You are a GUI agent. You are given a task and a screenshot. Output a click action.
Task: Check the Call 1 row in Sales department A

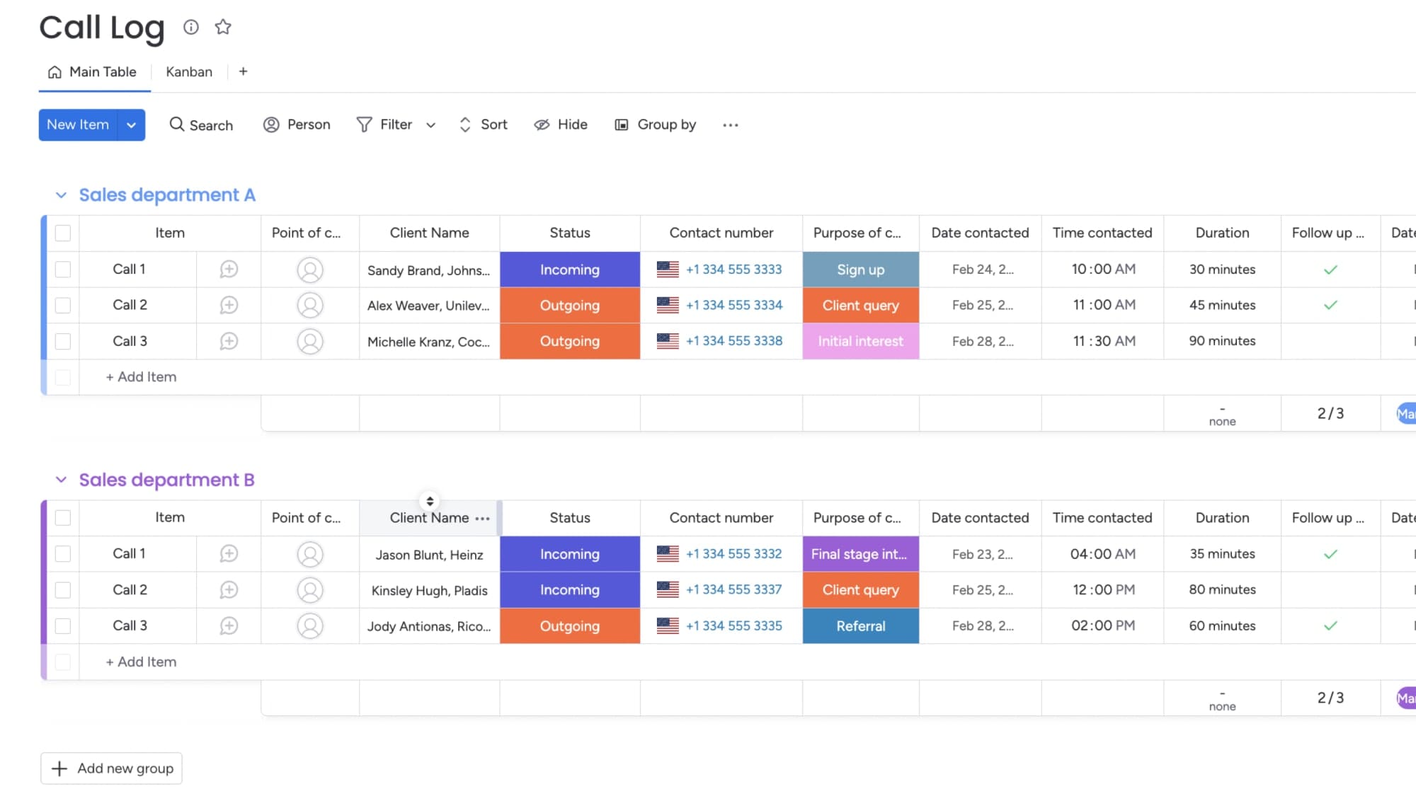tap(63, 269)
